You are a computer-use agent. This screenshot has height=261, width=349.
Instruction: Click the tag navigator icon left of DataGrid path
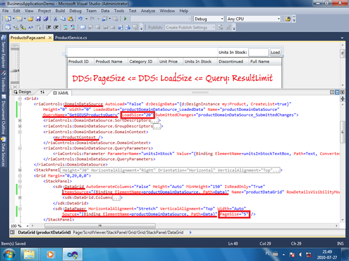(13, 232)
